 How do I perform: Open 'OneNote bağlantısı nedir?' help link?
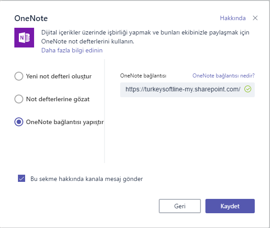click(223, 76)
